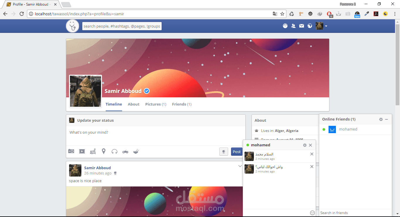Screen dimensions: 400x217
Task: Click the stethoscope site logo
Action: [x=72, y=26]
